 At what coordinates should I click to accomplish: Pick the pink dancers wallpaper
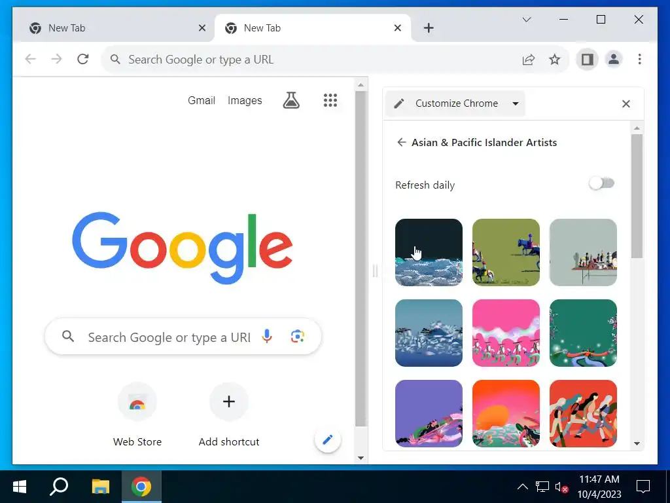tap(506, 333)
